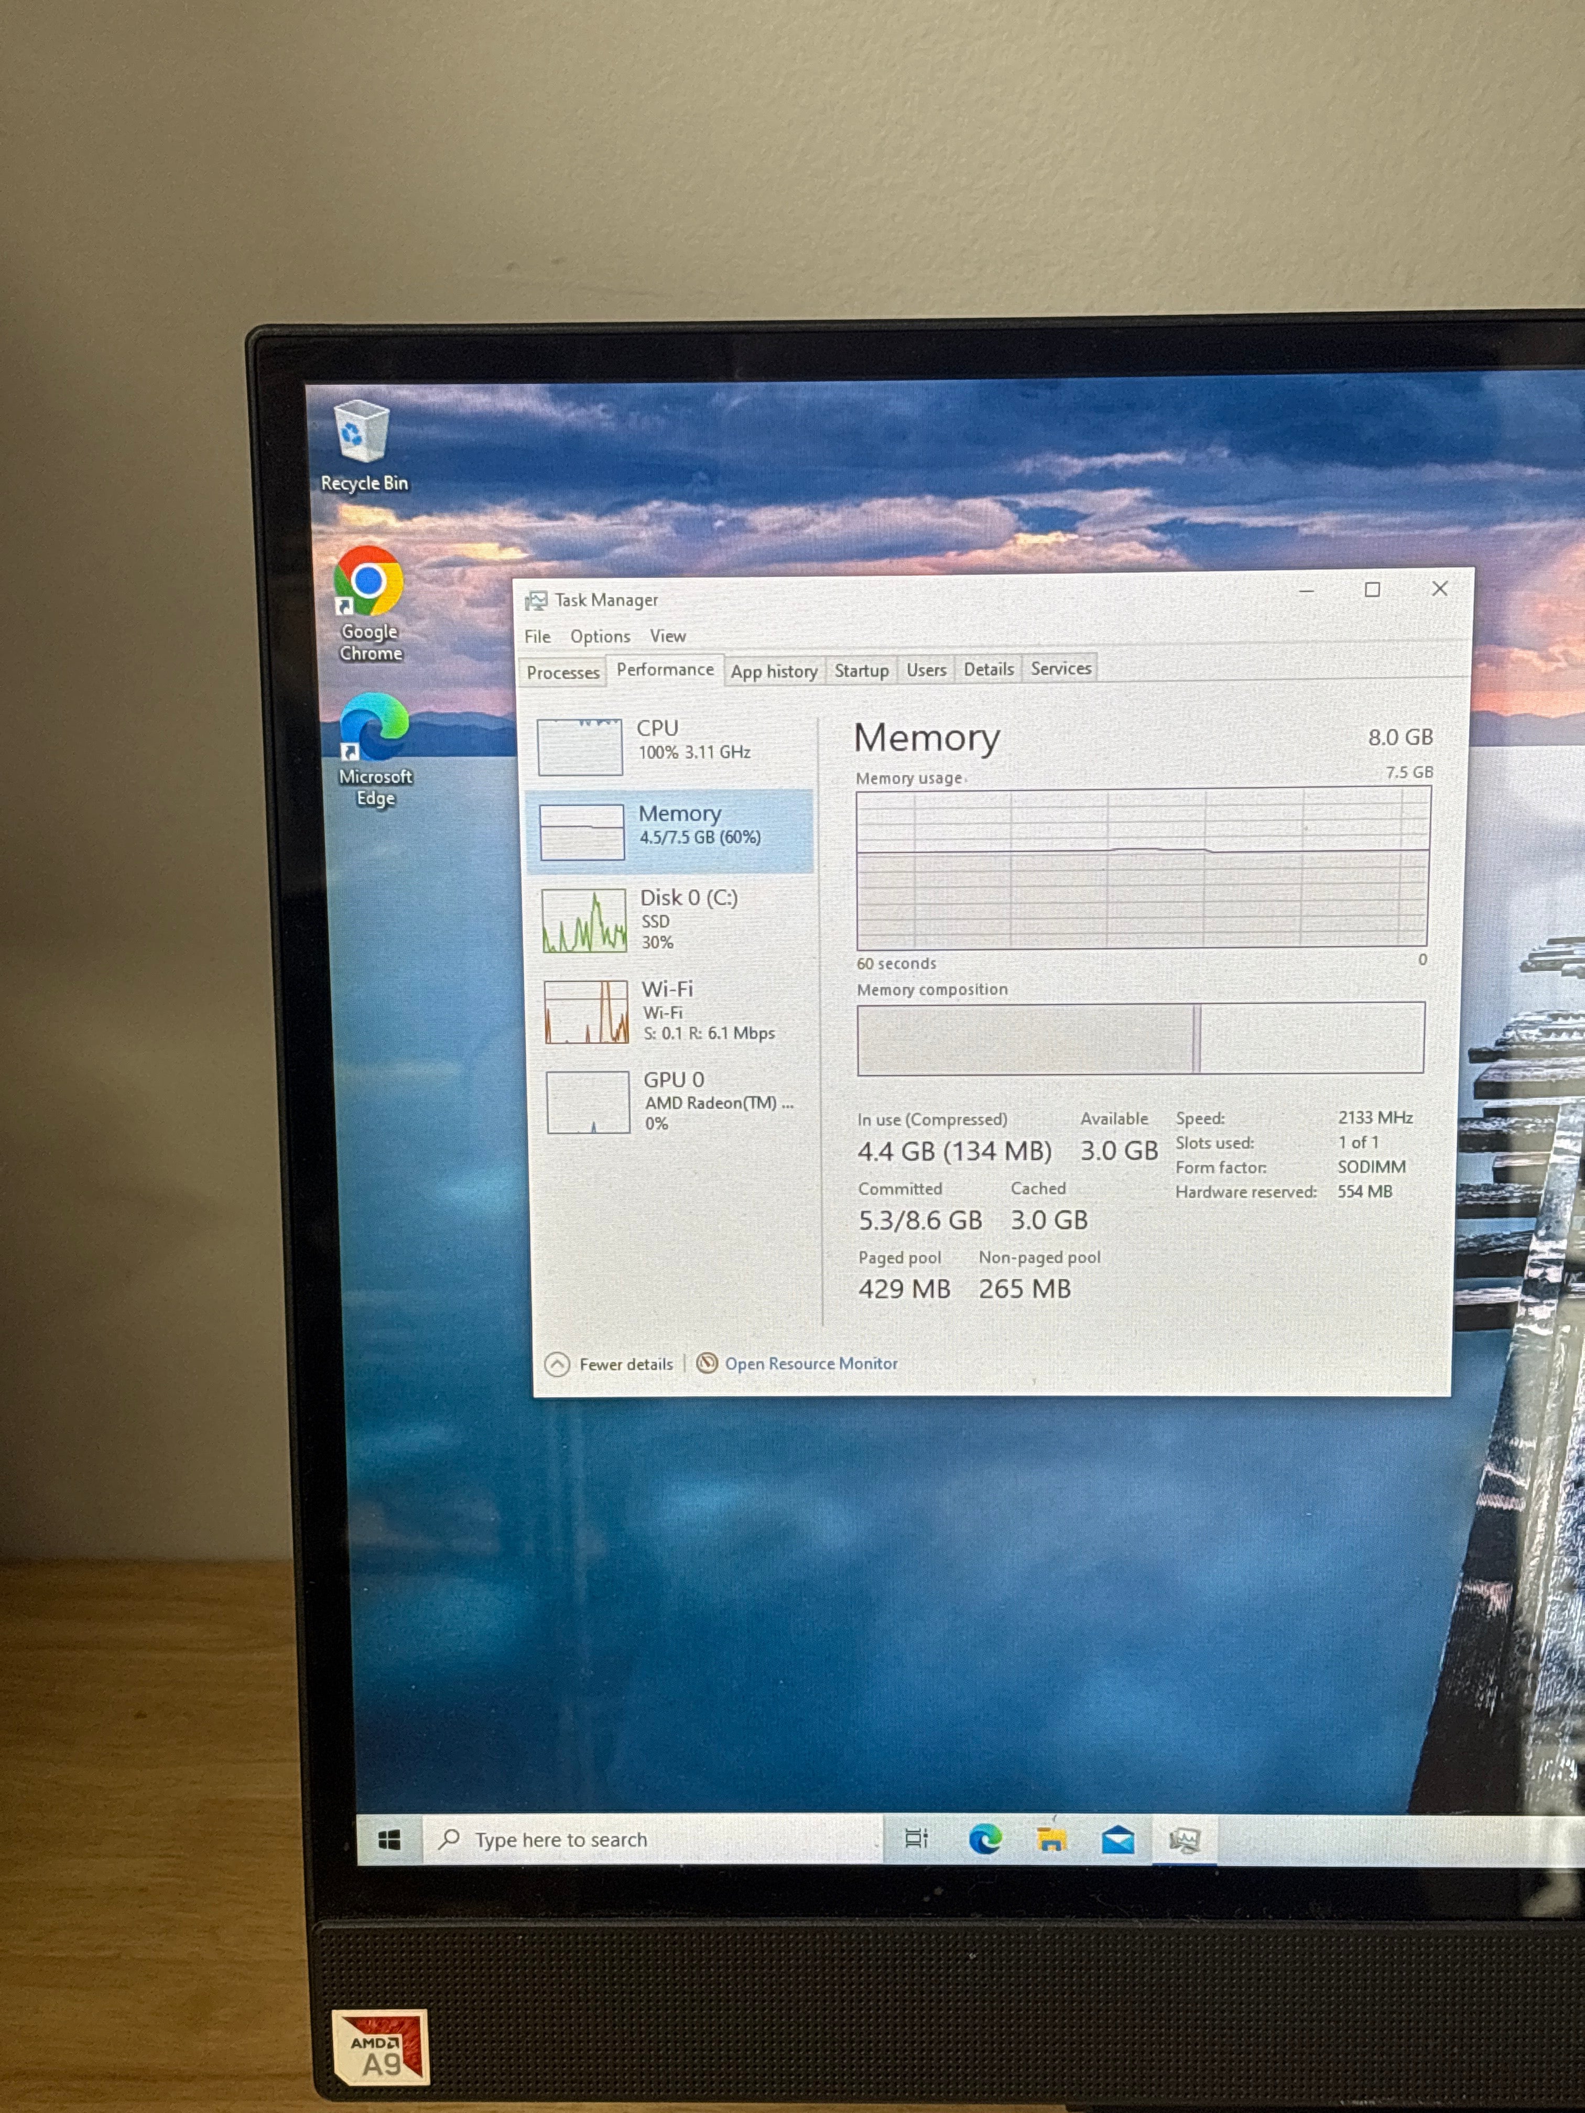
Task: Collapse view with Fewer details chevron
Action: click(557, 1364)
